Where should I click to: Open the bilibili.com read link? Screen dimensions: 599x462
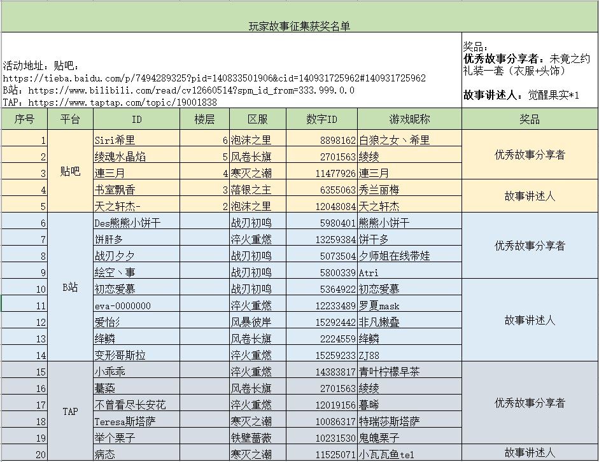click(191, 90)
